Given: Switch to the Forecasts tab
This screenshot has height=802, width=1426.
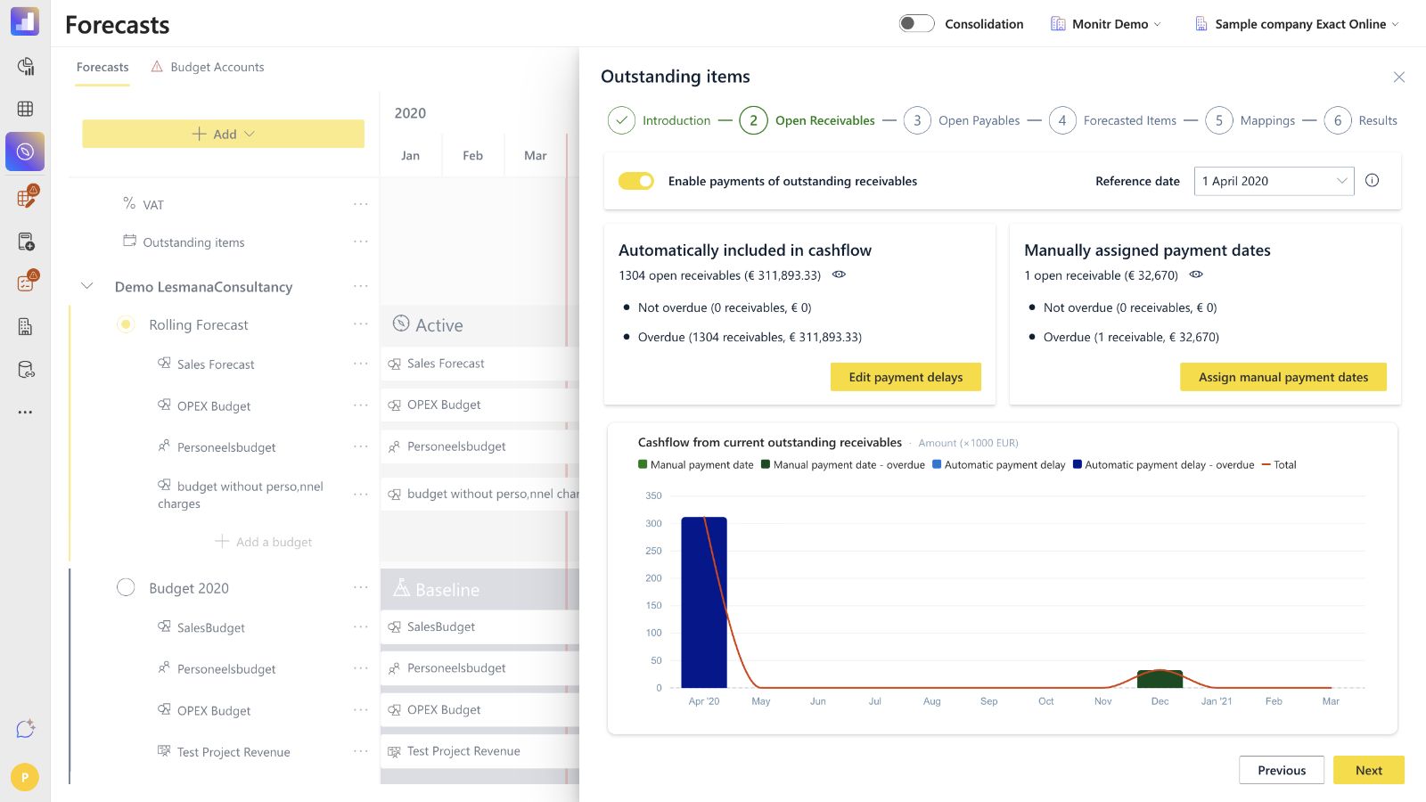Looking at the screenshot, I should tap(102, 67).
